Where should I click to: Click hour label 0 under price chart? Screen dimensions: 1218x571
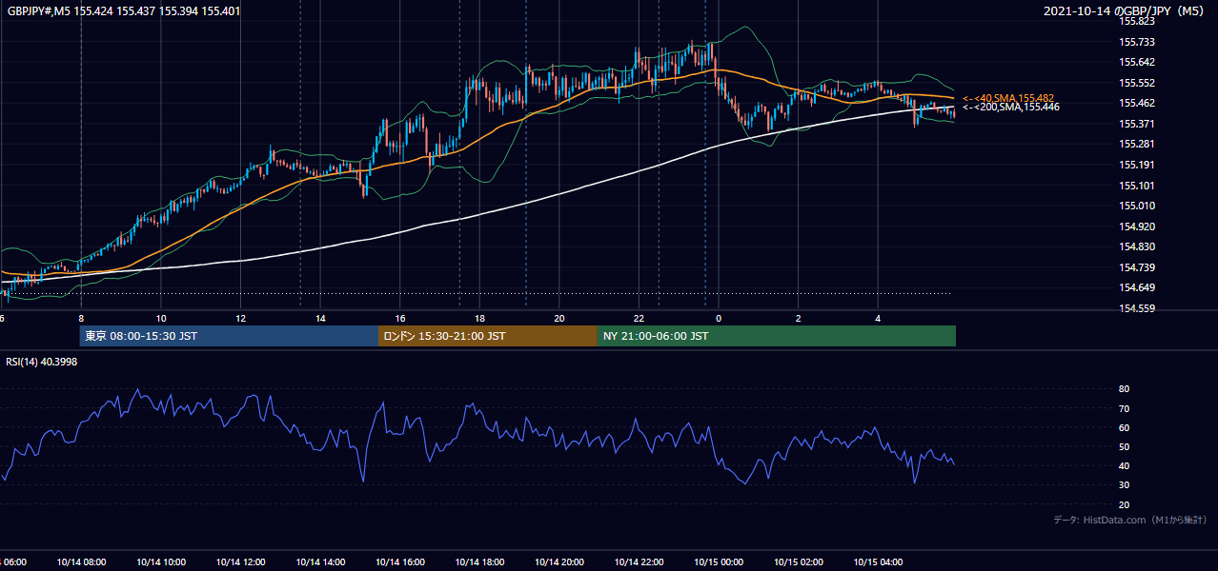719,318
